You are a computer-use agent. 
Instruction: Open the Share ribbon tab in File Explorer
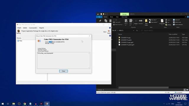point(112,17)
